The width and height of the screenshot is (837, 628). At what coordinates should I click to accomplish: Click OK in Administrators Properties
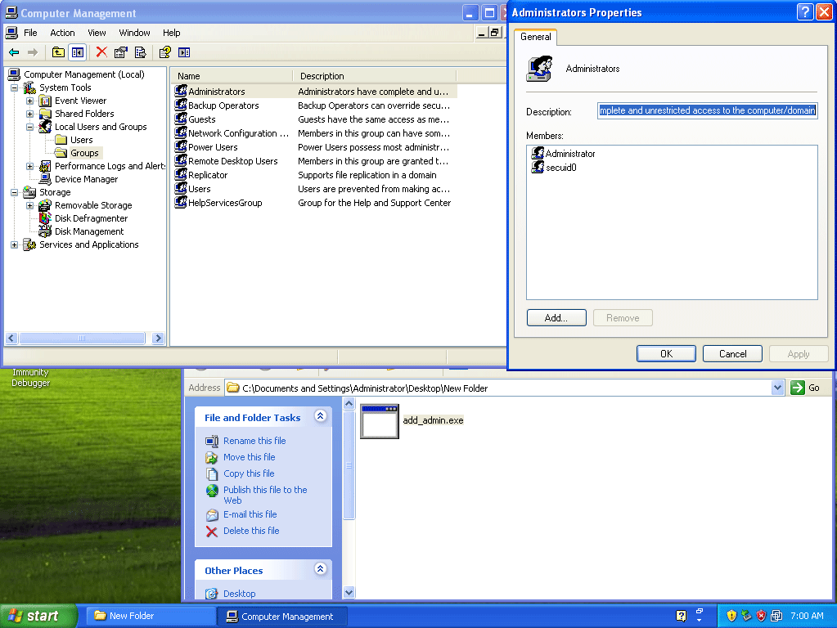pos(666,354)
